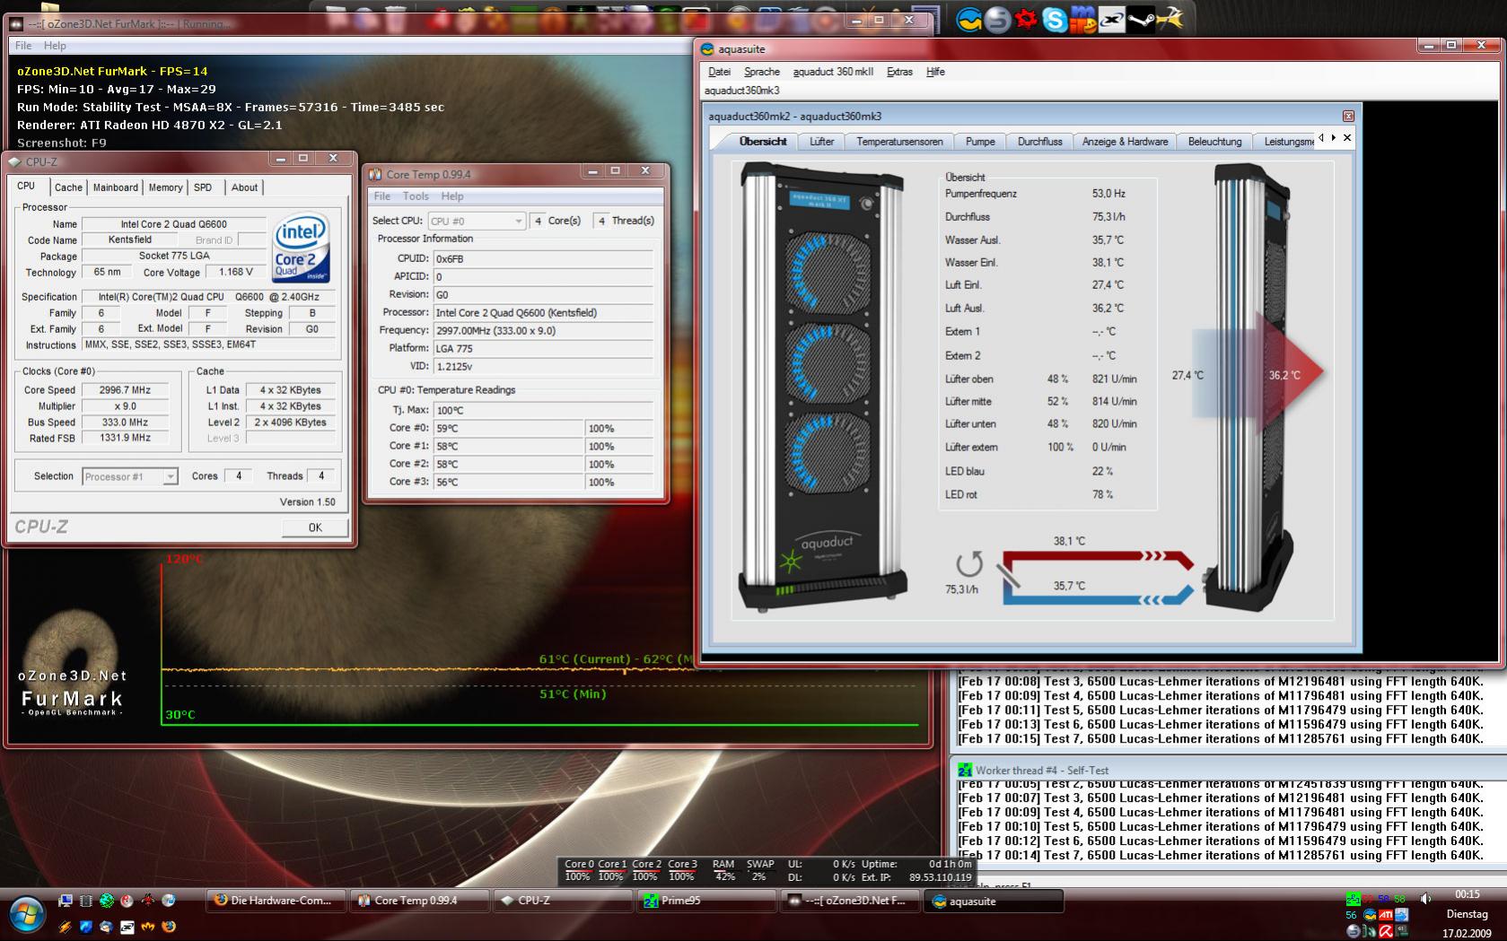The image size is (1507, 941).
Task: Close the aquaduct360mk2 inner panel
Action: 1347,116
